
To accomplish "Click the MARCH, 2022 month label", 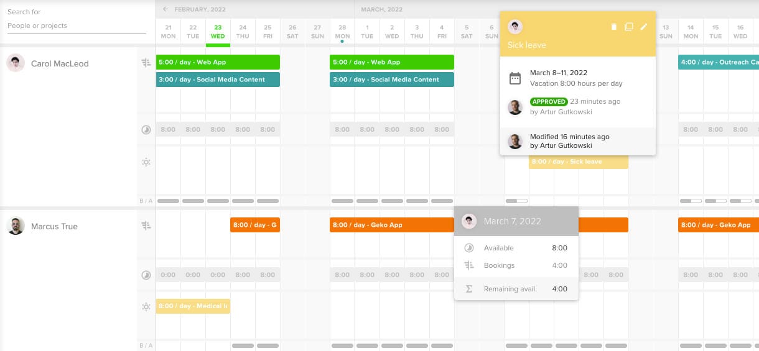I will [x=382, y=10].
